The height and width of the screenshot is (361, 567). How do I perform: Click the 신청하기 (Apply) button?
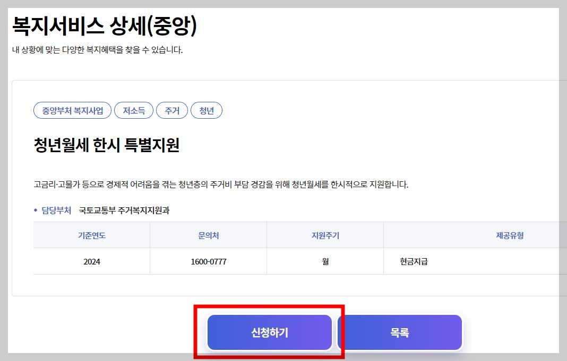[x=270, y=332]
